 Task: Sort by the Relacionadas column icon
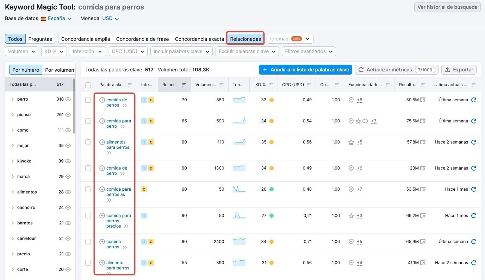[x=184, y=85]
